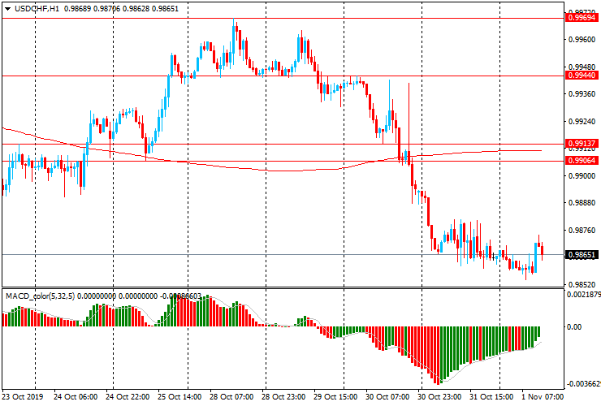Viewport: 601px width, 406px height.
Task: Select the 0.99137 red price label
Action: tap(582, 144)
